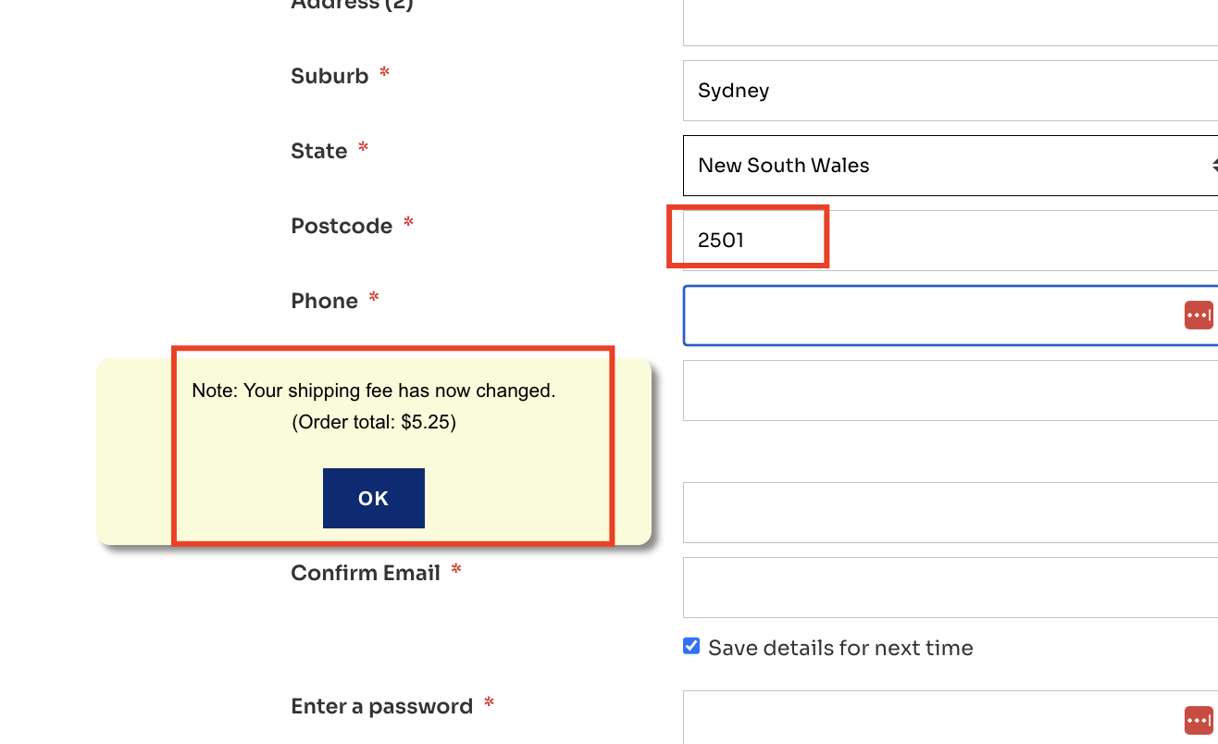Click the 'Suburb' label text

[329, 76]
